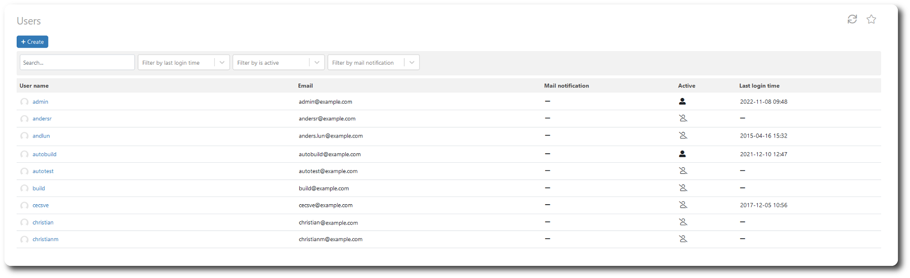Click the inactive icon for cecsve
This screenshot has width=910, height=278.
coord(682,205)
